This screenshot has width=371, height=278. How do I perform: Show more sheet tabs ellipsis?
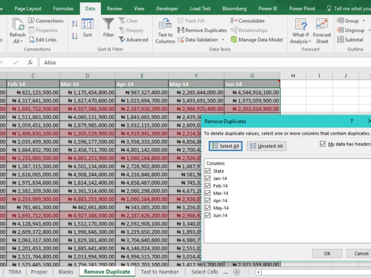click(226, 272)
